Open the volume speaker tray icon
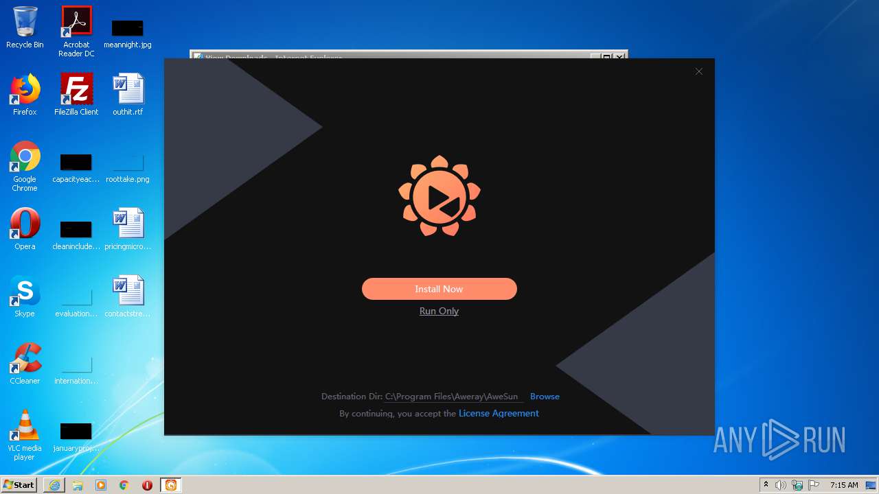The image size is (879, 494). click(781, 485)
